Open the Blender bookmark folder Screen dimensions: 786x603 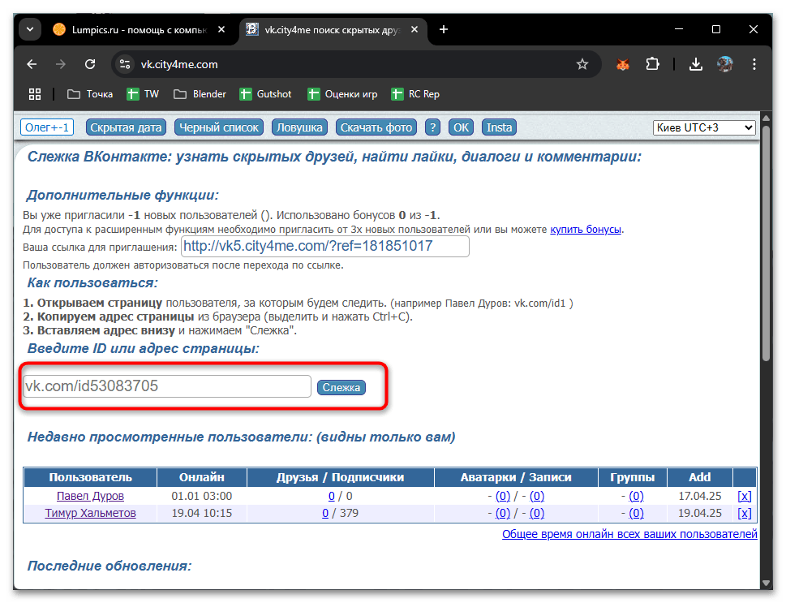(x=200, y=94)
